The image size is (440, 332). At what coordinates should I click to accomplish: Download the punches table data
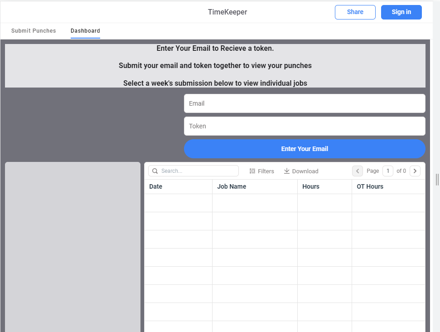(301, 171)
